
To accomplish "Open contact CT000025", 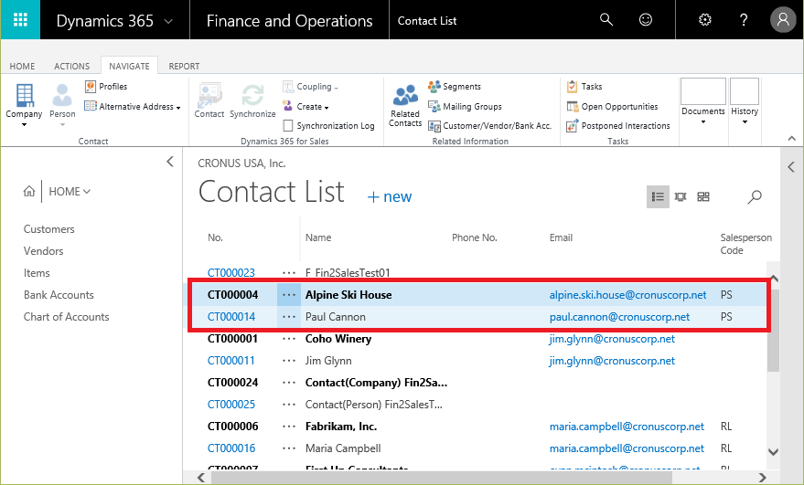I will [x=231, y=405].
